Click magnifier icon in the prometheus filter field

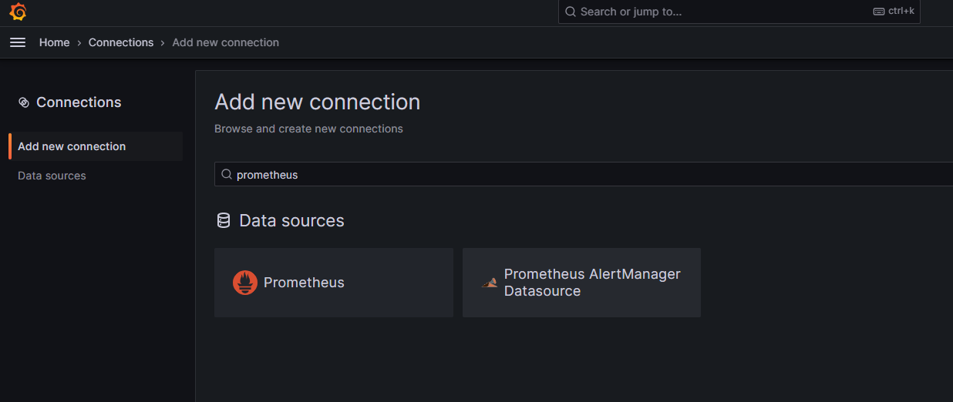pyautogui.click(x=227, y=175)
